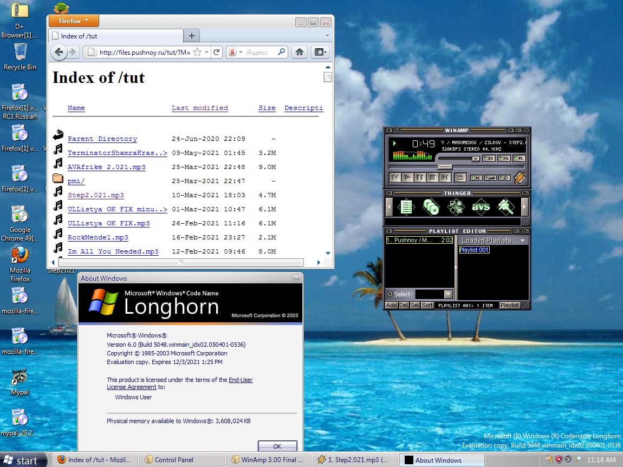This screenshot has height=467, width=623.
Task: Pause playback in Winamp
Action: 420,178
